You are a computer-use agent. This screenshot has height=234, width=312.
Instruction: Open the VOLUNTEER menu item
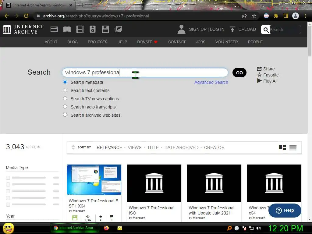(226, 42)
